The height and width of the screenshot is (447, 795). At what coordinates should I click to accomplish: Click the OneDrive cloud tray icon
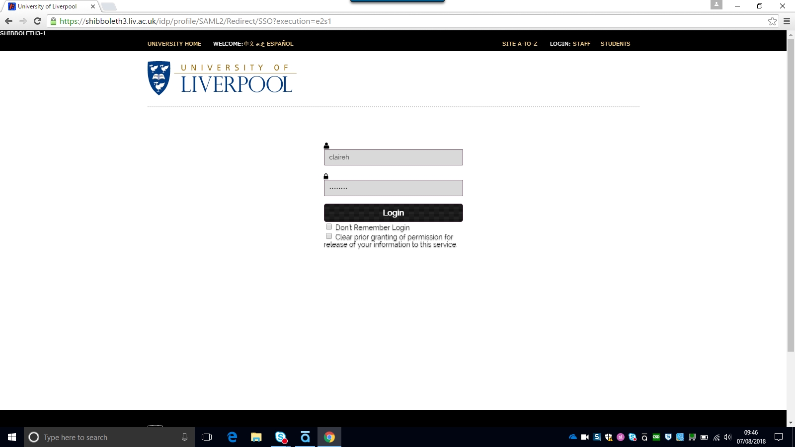(x=573, y=437)
